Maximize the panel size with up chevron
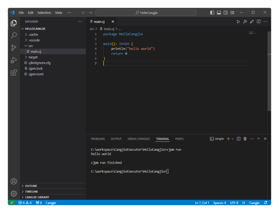 coord(258,139)
